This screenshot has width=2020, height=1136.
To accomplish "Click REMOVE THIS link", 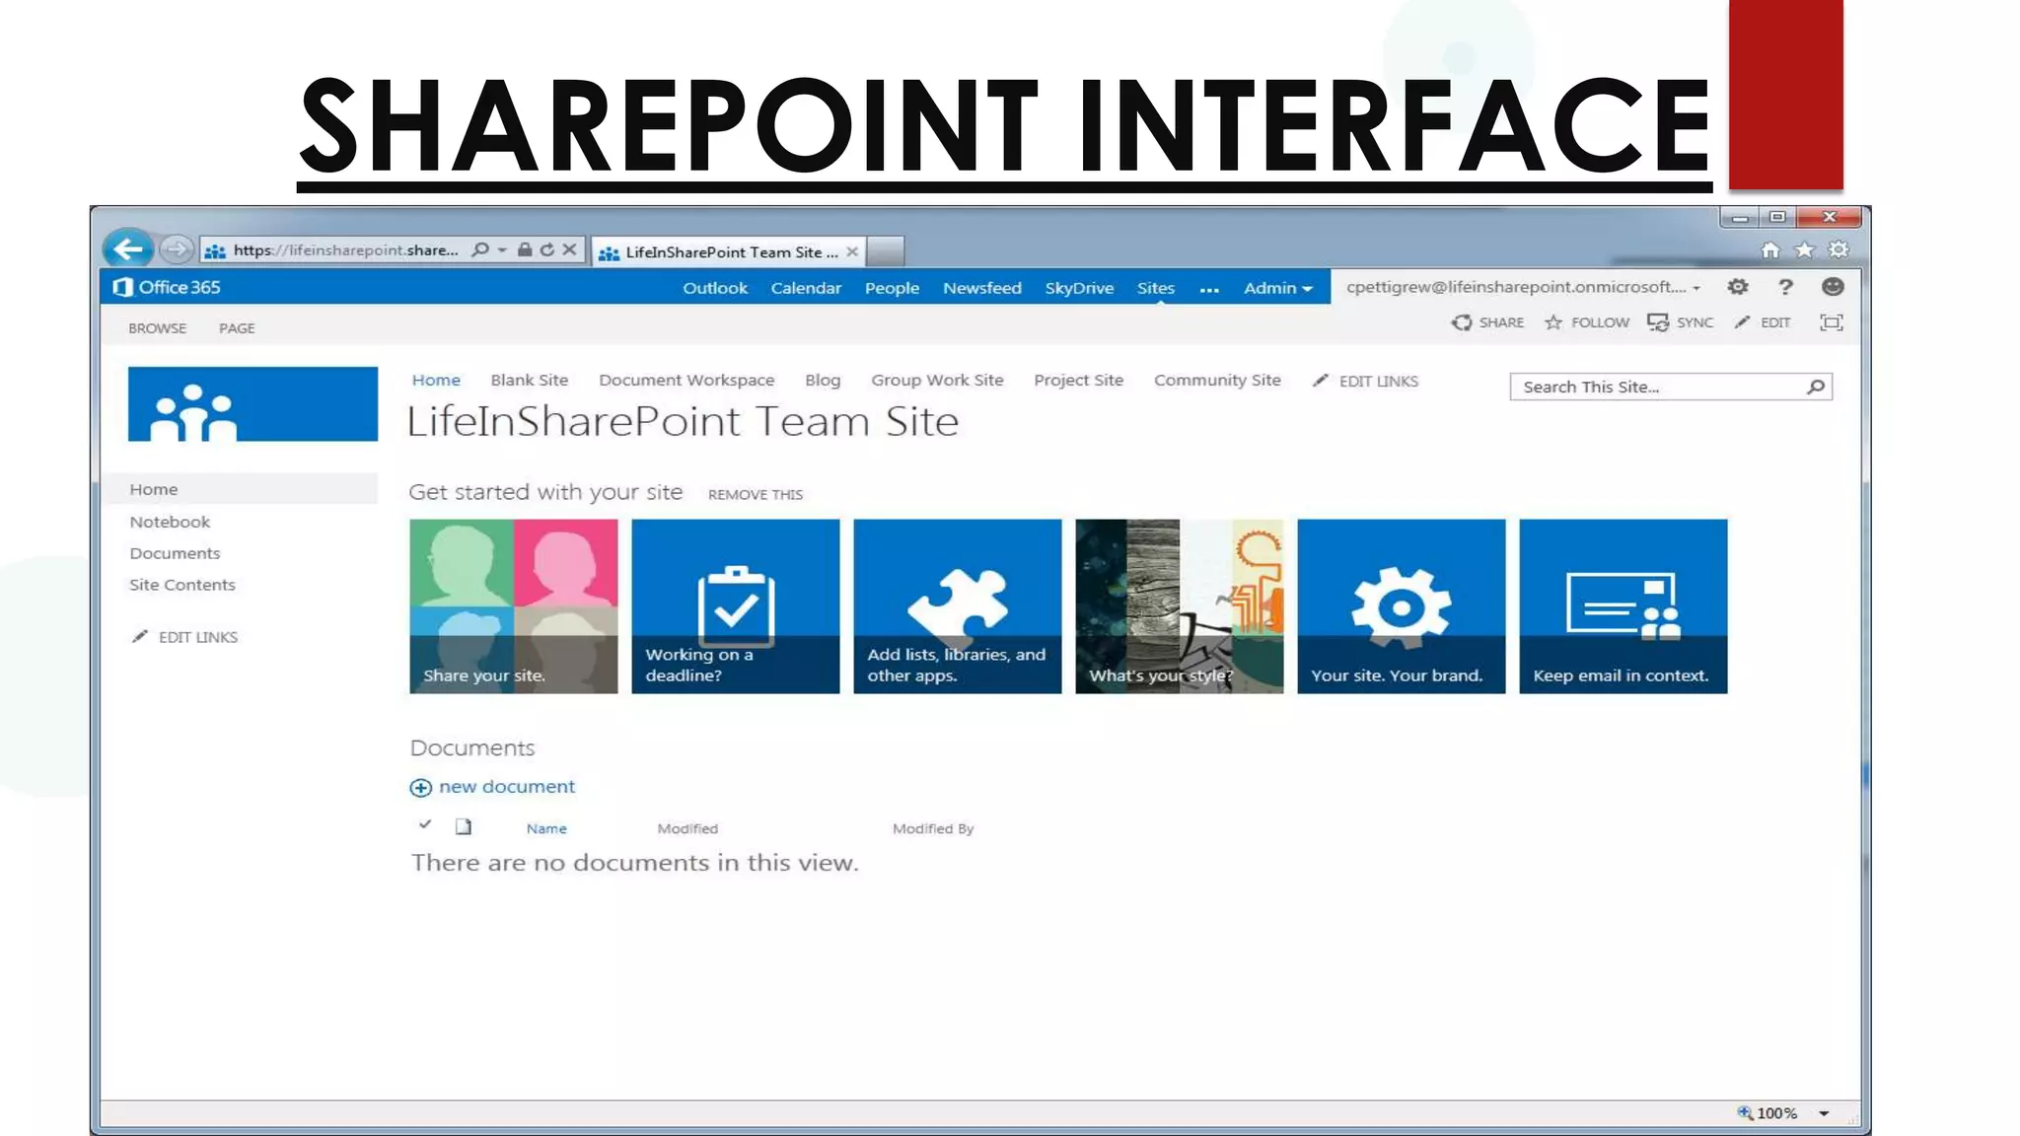I will 756,494.
